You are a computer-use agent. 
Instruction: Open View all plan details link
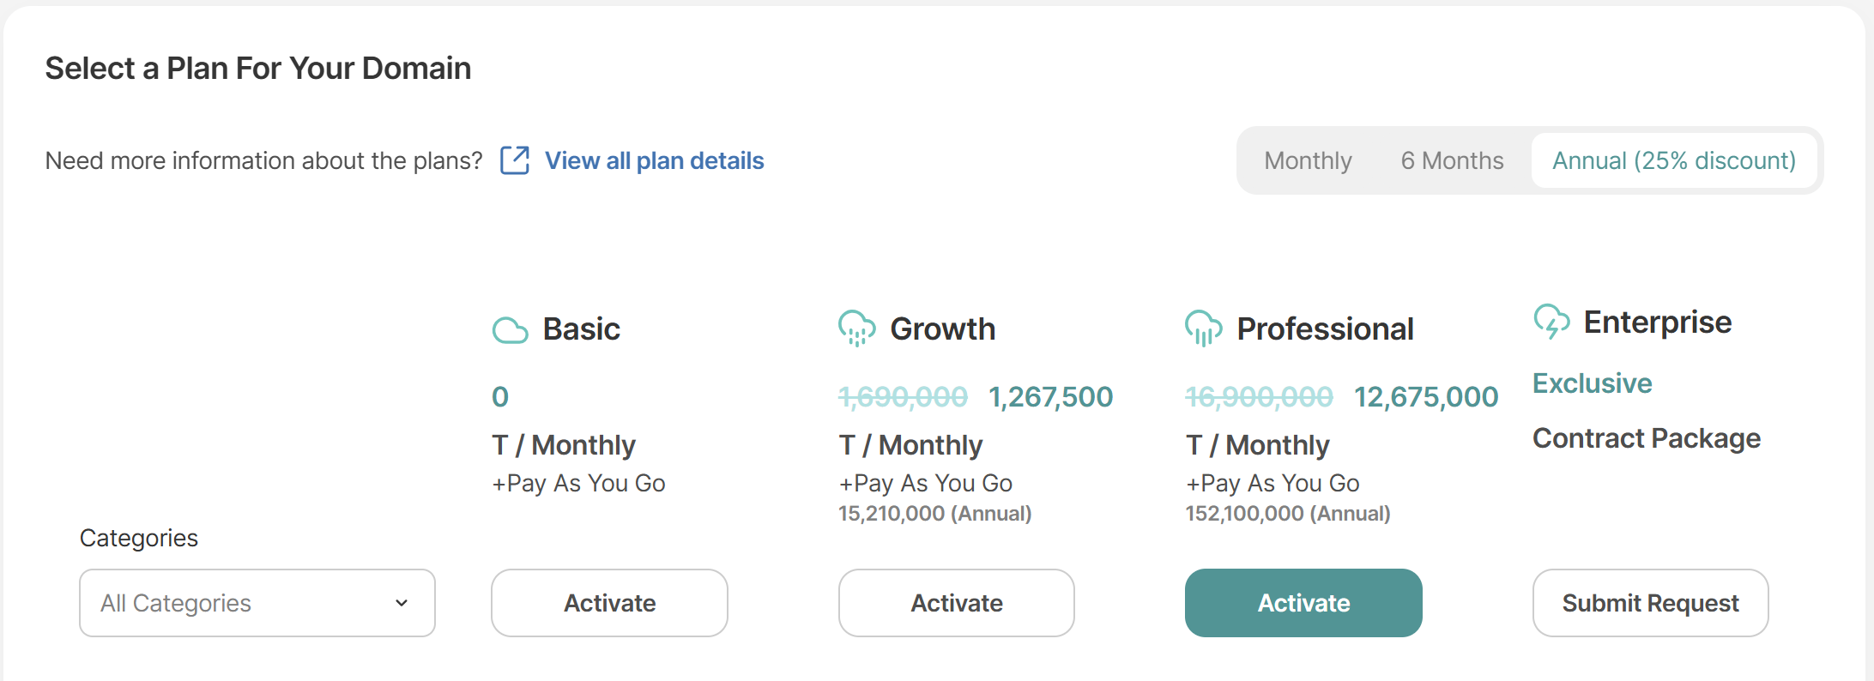pyautogui.click(x=654, y=160)
